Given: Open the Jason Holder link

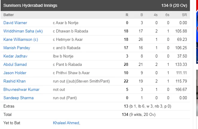Looking at the screenshot, I should click(15, 73).
